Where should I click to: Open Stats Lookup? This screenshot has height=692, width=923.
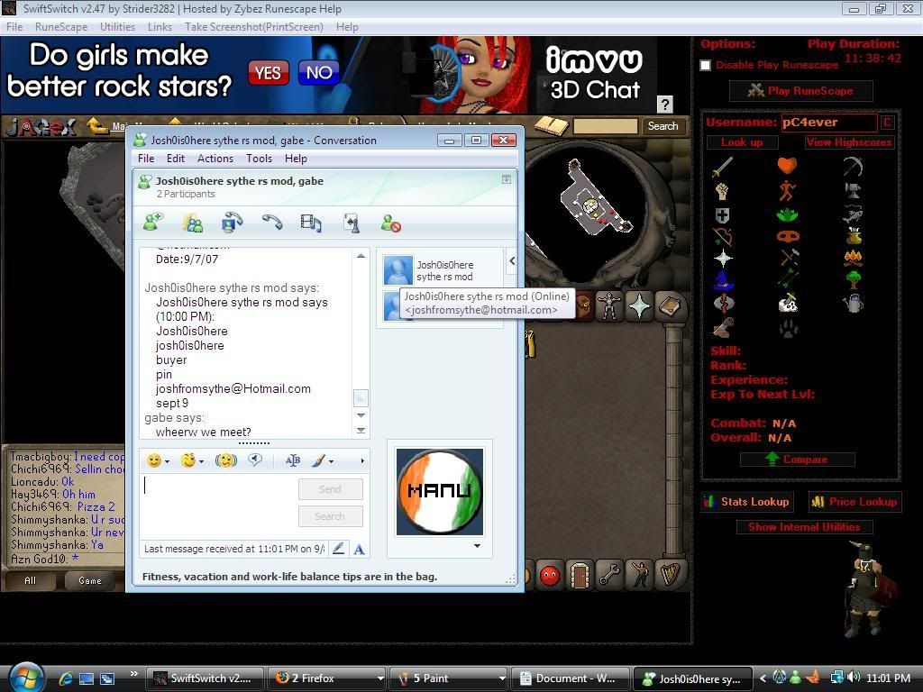point(746,502)
